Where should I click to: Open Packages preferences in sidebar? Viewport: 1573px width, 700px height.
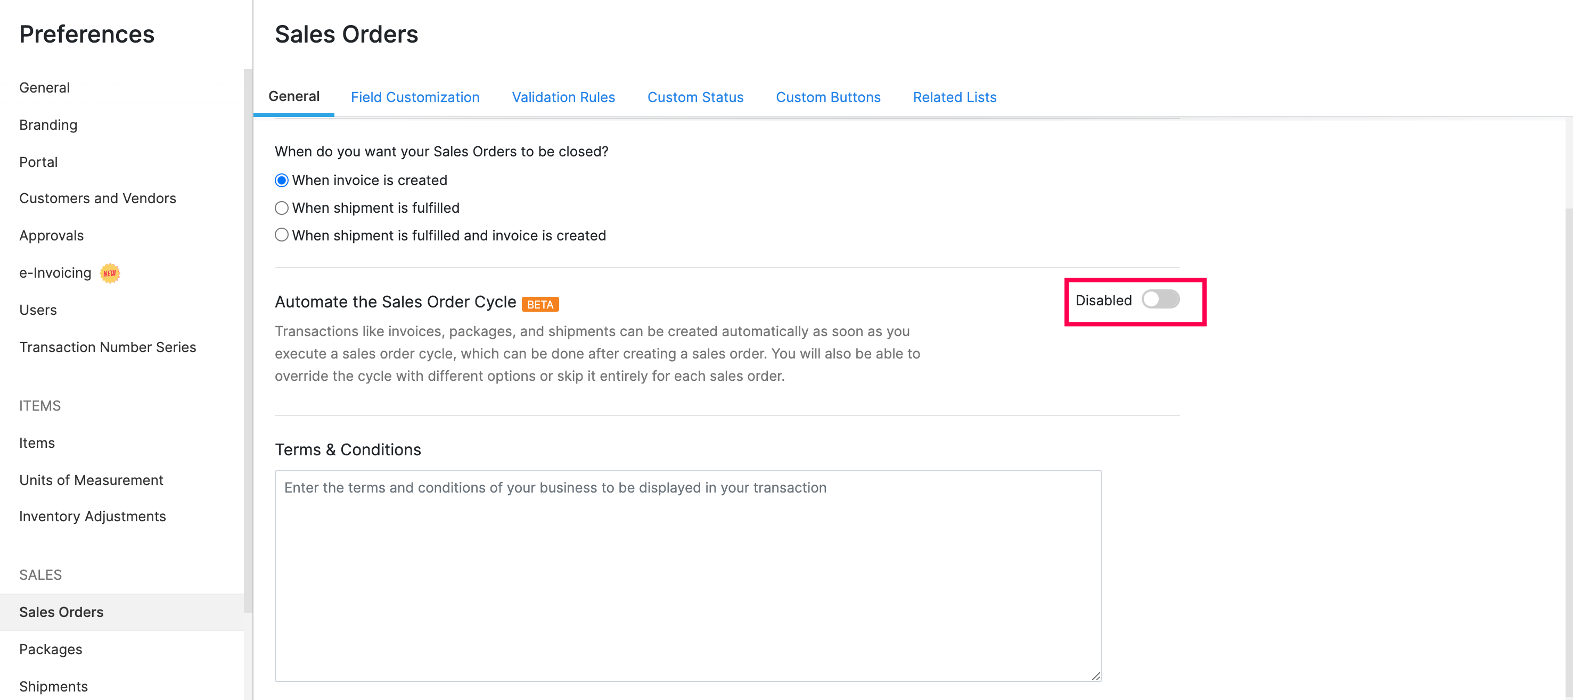pyautogui.click(x=51, y=649)
